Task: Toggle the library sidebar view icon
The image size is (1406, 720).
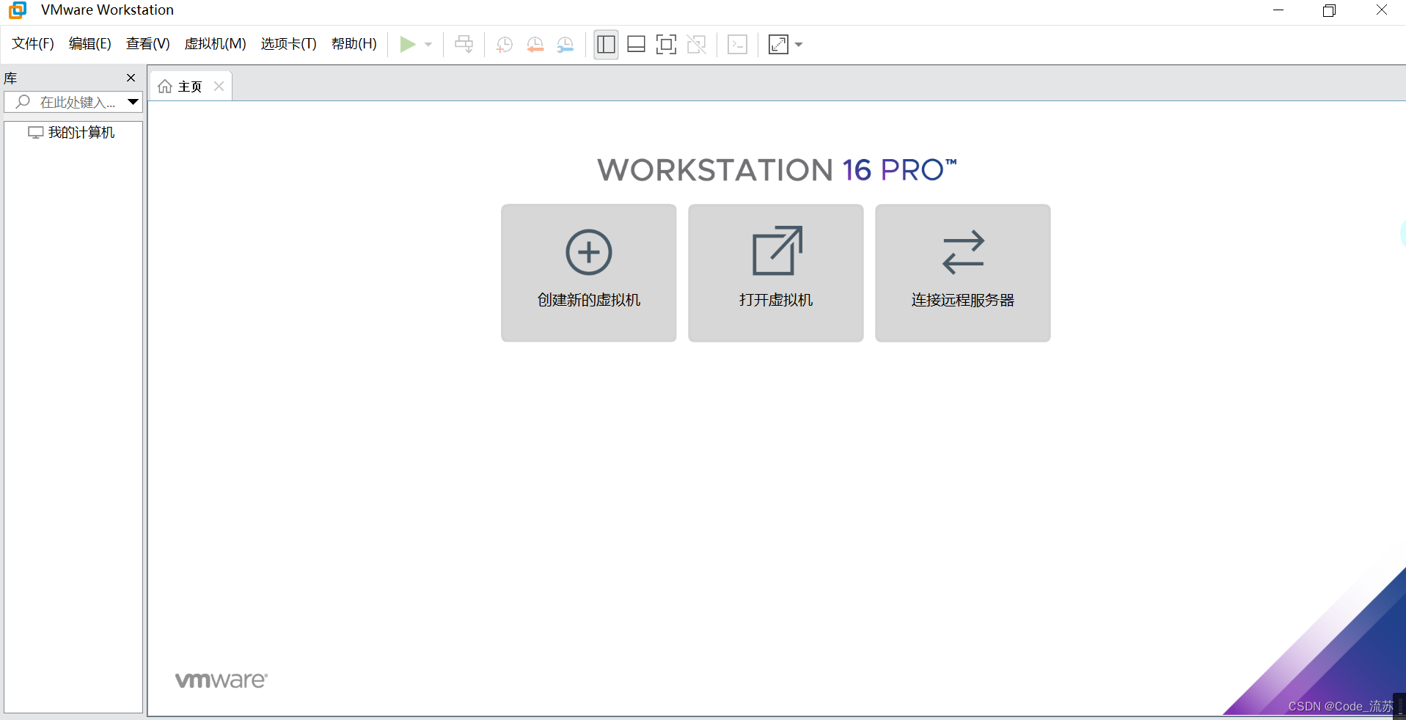Action: coord(606,45)
